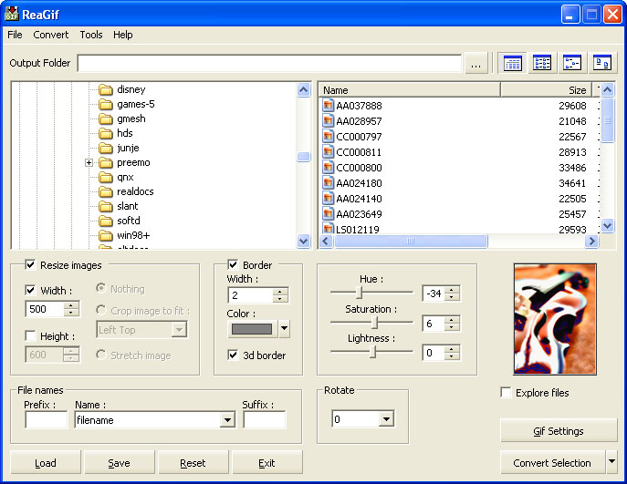
Task: Open the file Name combo box dropdown
Action: (x=227, y=420)
